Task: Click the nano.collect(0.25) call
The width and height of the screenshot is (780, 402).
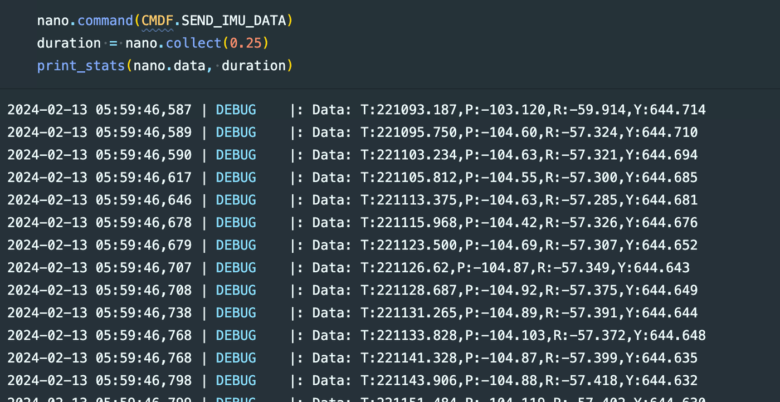Action: coord(197,43)
